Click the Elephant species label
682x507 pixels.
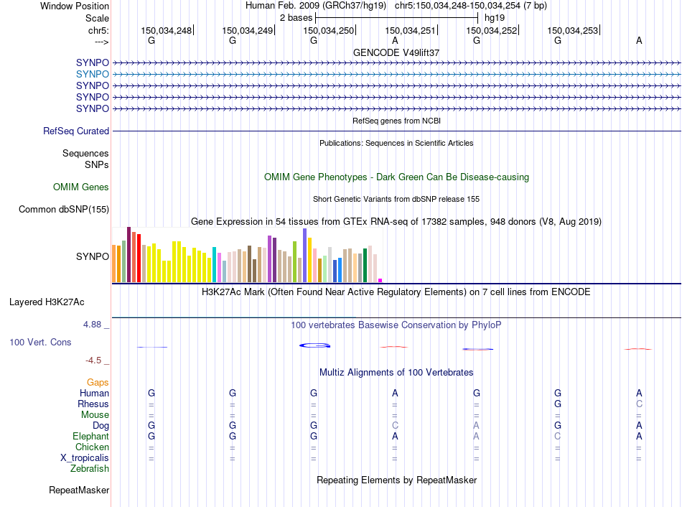point(91,437)
